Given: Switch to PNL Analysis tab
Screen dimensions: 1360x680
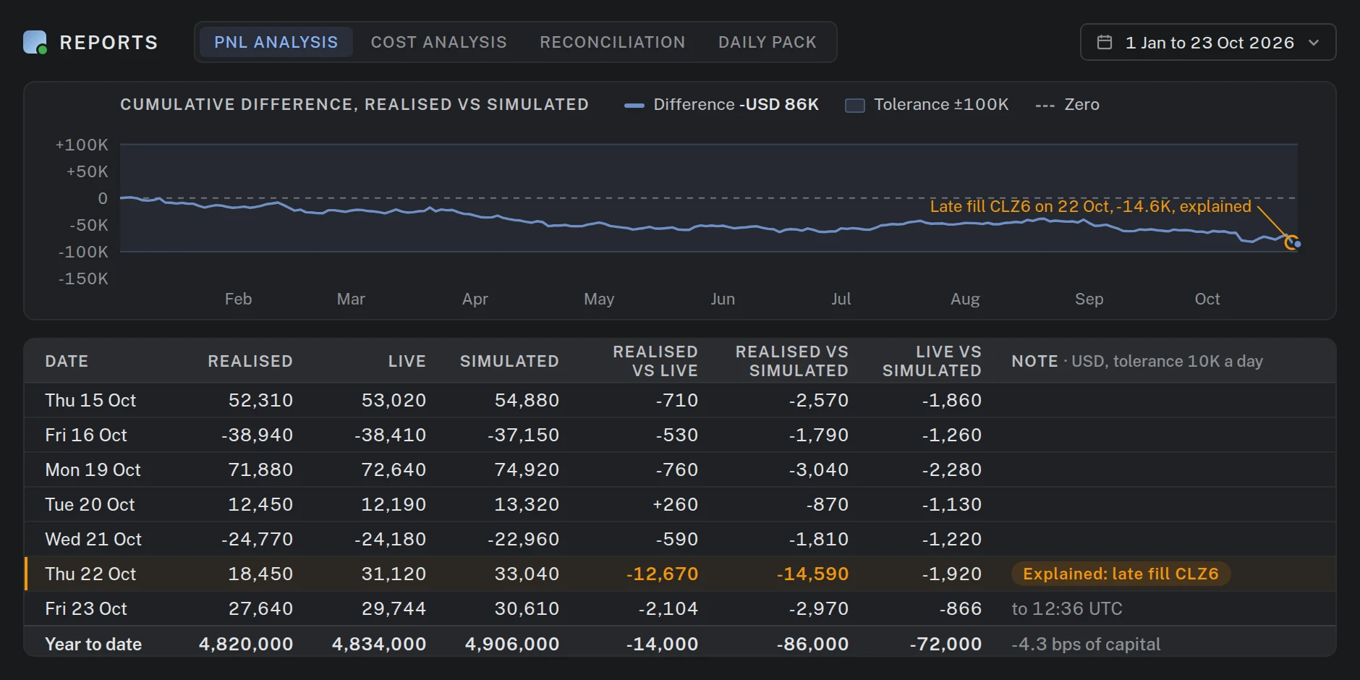Looking at the screenshot, I should 276,42.
